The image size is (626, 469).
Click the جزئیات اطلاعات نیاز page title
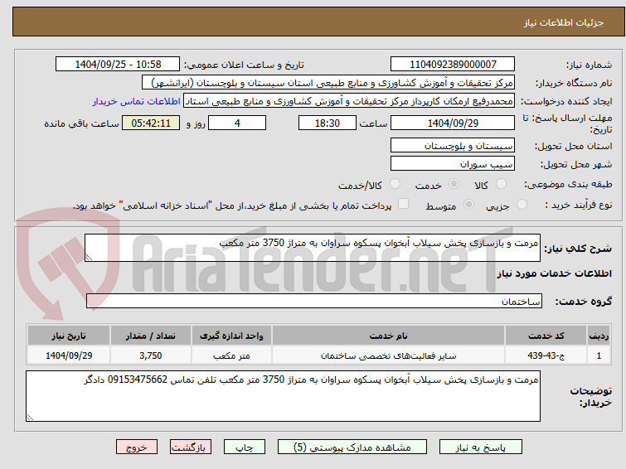pyautogui.click(x=564, y=22)
